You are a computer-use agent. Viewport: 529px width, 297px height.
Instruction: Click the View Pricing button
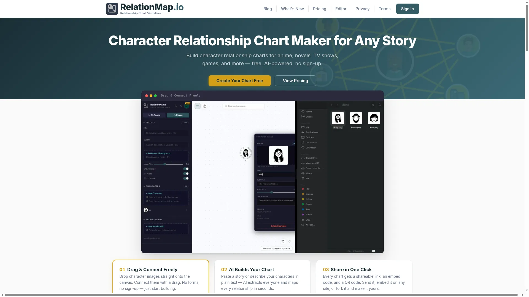[x=295, y=81]
